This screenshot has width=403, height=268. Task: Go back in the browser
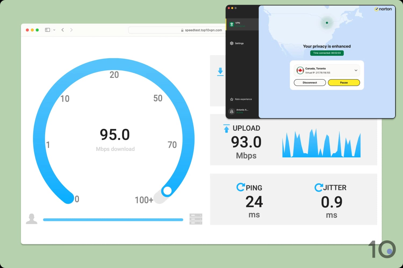point(63,30)
